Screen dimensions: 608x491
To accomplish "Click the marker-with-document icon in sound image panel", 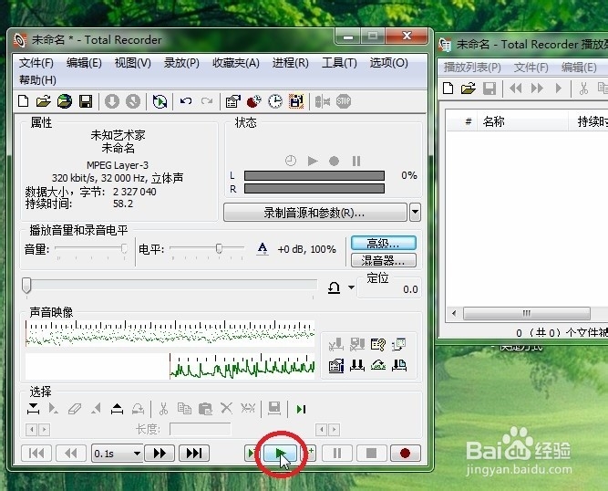I will coord(399,365).
